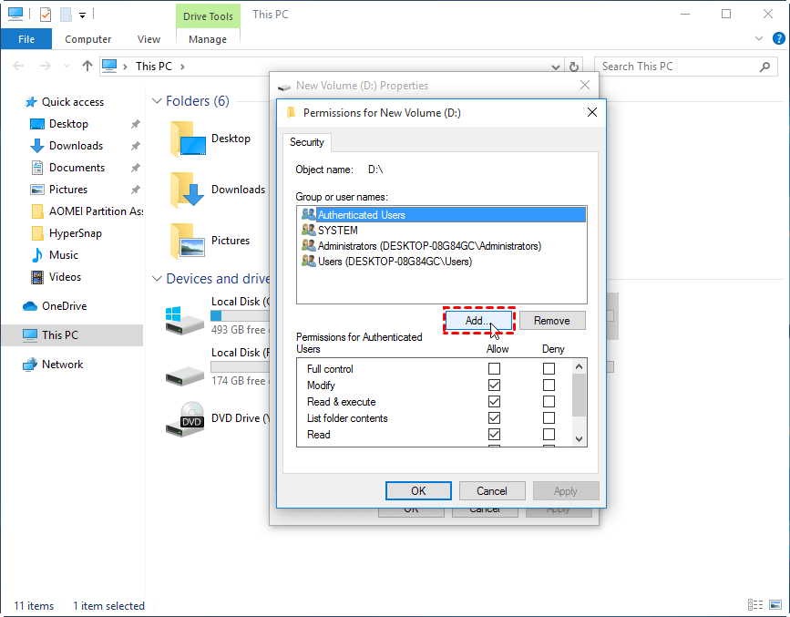Open Downloads in the navigation pane
The image size is (790, 617).
[76, 146]
